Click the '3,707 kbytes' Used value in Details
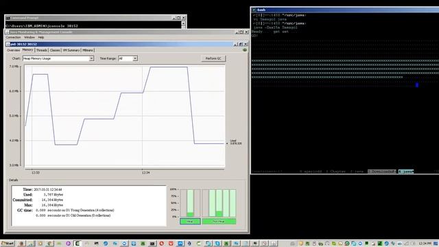Viewport: 439px width, 247px height. (54, 194)
